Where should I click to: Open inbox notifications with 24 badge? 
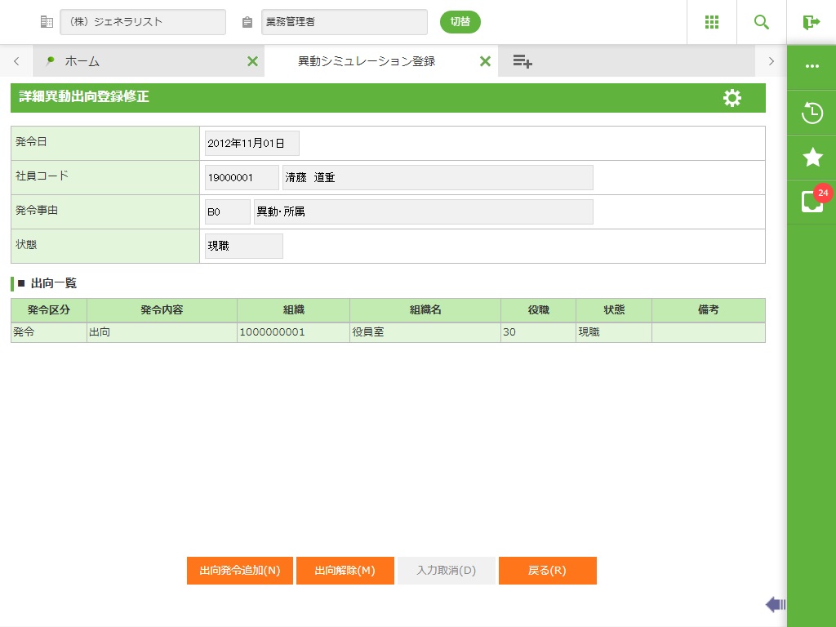812,202
